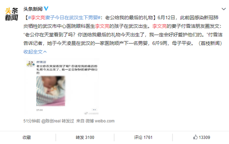Open the post options chevron menu
The height and width of the screenshot is (144, 229).
click(223, 9)
